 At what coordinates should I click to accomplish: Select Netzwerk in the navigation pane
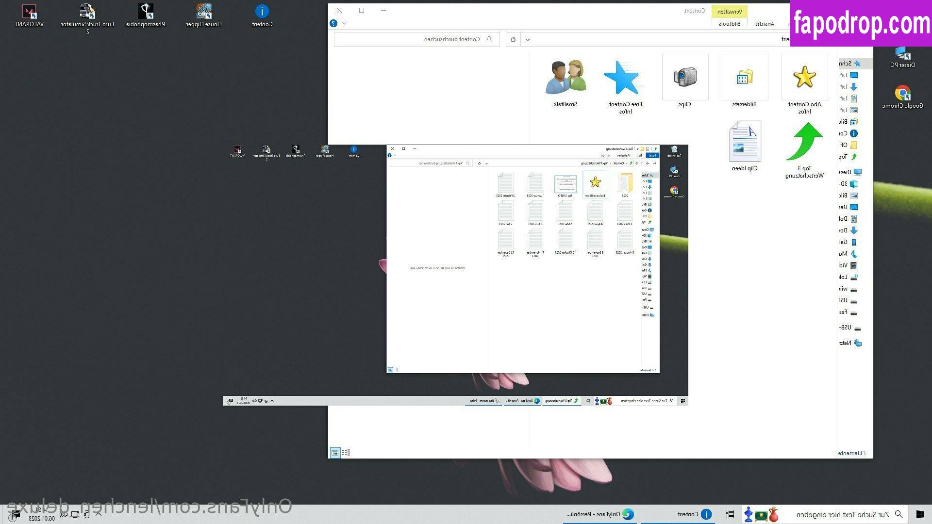point(850,343)
